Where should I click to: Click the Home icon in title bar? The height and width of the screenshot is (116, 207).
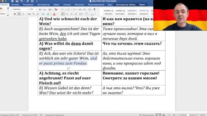click(12, 1)
